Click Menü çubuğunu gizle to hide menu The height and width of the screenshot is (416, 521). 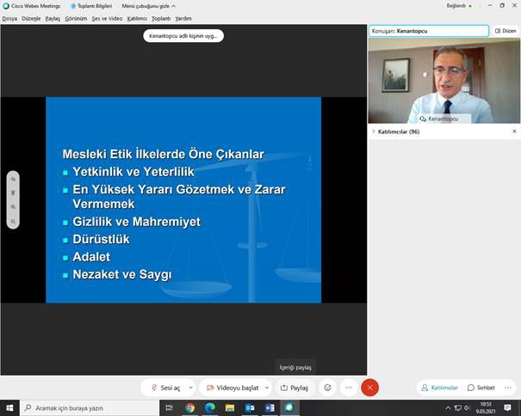(148, 6)
